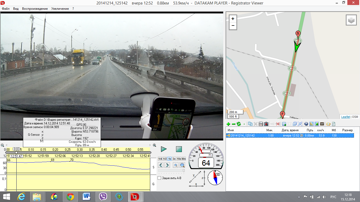Click the volume slider below frame buttons
This screenshot has height=202, width=360.
(x=171, y=171)
